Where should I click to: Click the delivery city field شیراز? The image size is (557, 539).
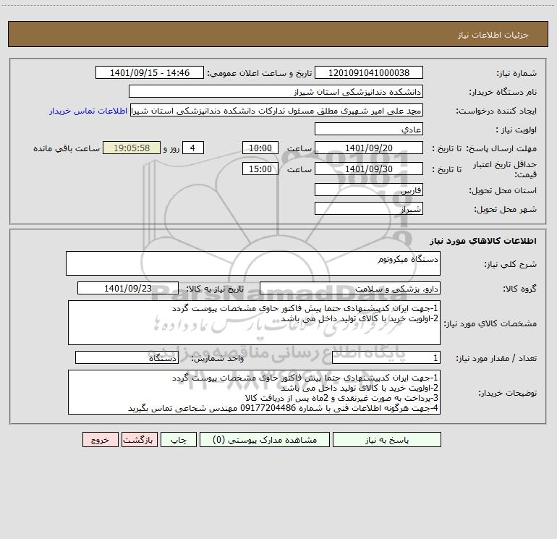pyautogui.click(x=369, y=208)
